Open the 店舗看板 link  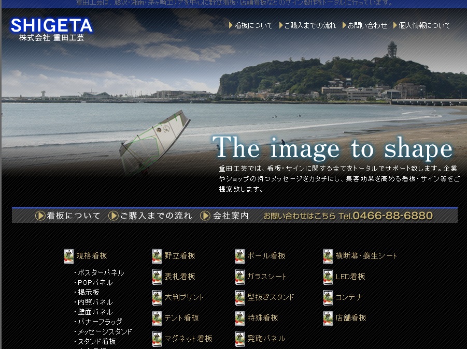click(x=350, y=318)
